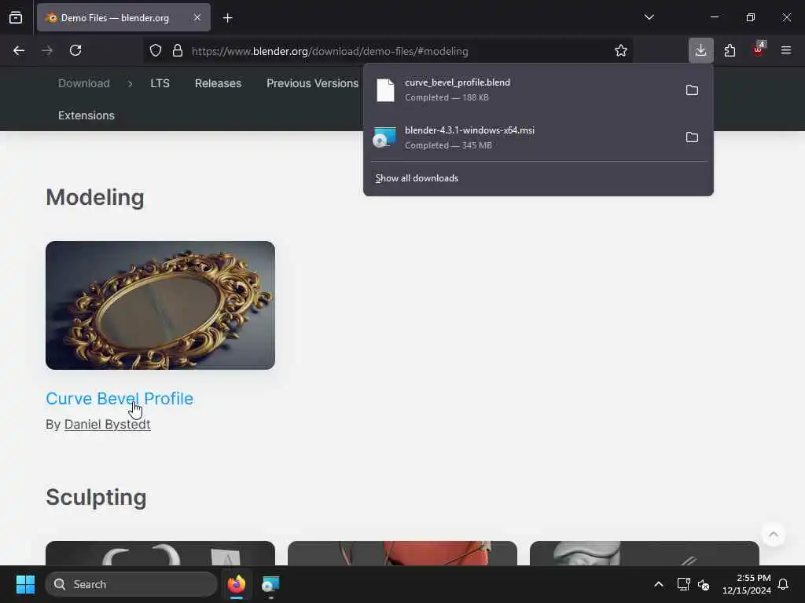This screenshot has height=603, width=805.
Task: Show all downloads
Action: point(417,178)
